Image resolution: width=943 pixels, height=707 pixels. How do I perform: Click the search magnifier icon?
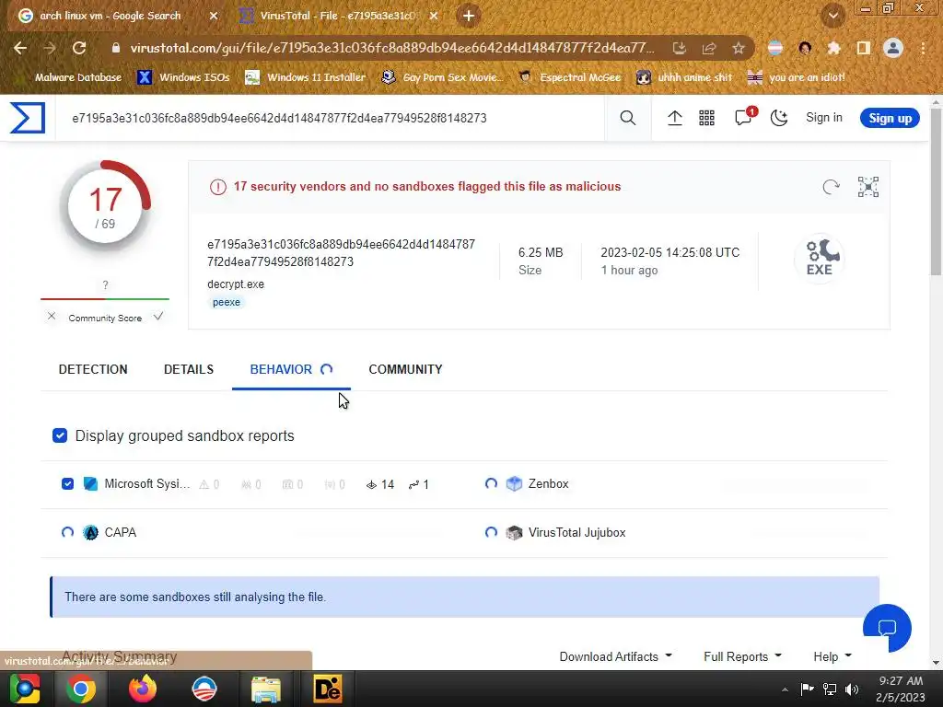(x=627, y=118)
